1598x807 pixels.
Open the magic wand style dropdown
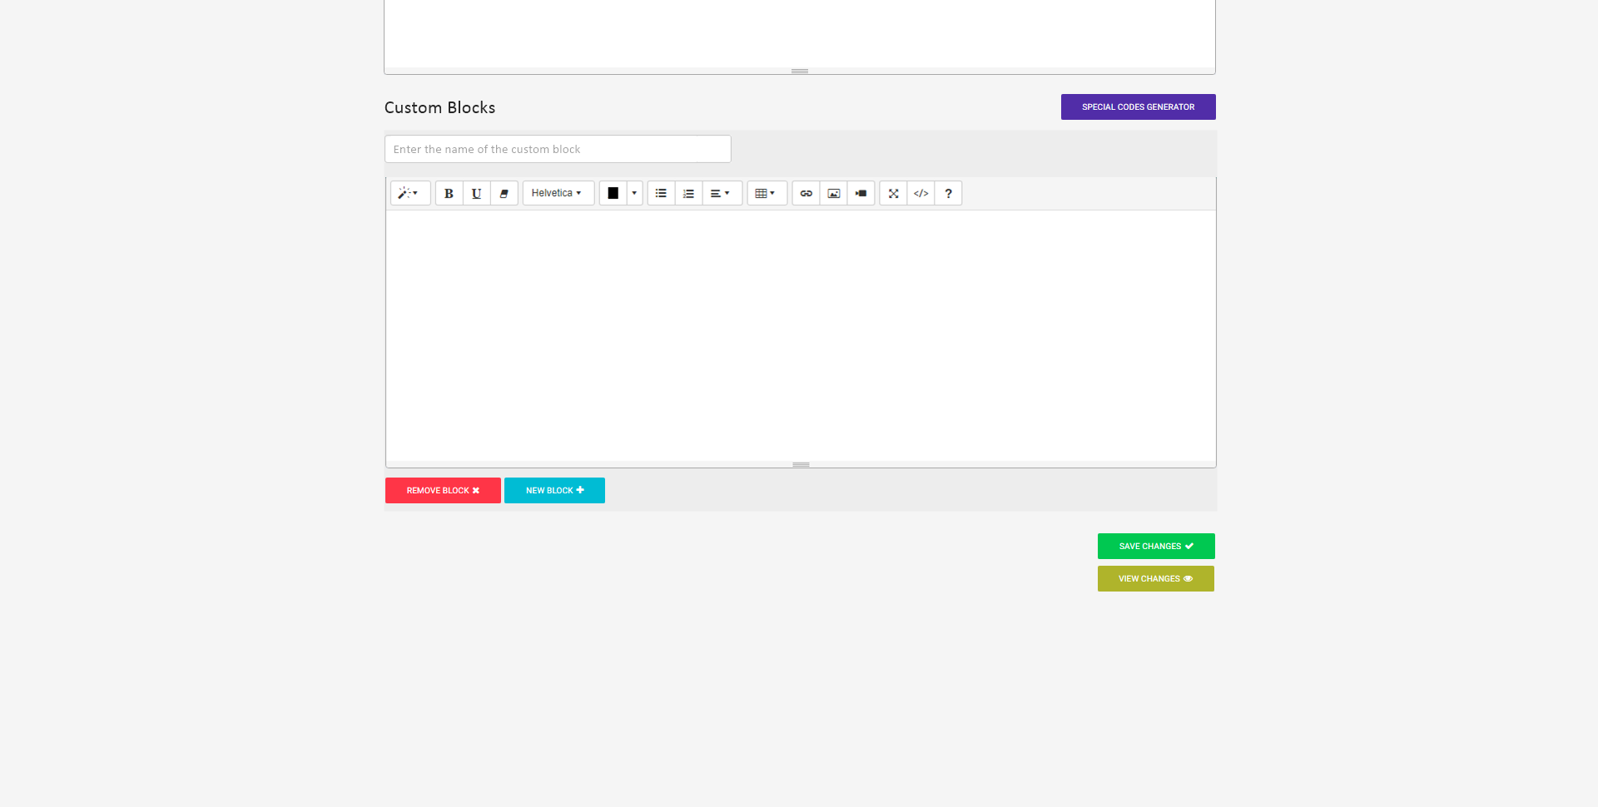click(x=409, y=193)
